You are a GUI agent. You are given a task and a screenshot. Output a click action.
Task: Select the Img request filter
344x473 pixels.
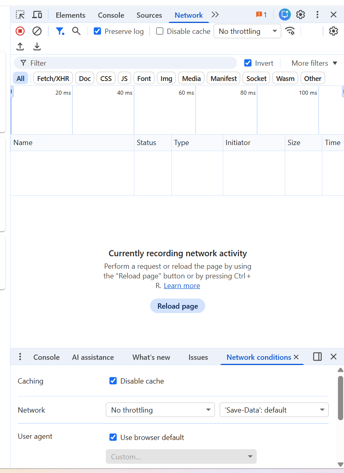166,78
